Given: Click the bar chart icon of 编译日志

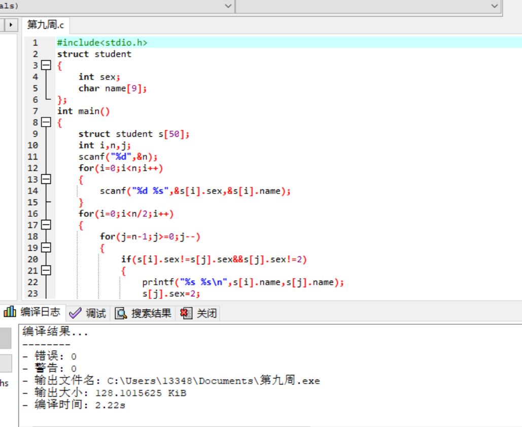Looking at the screenshot, I should click(x=10, y=312).
